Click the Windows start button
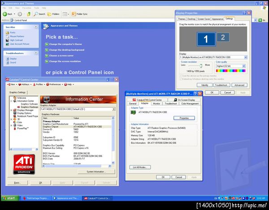This screenshot has width=269, height=210. point(9,198)
